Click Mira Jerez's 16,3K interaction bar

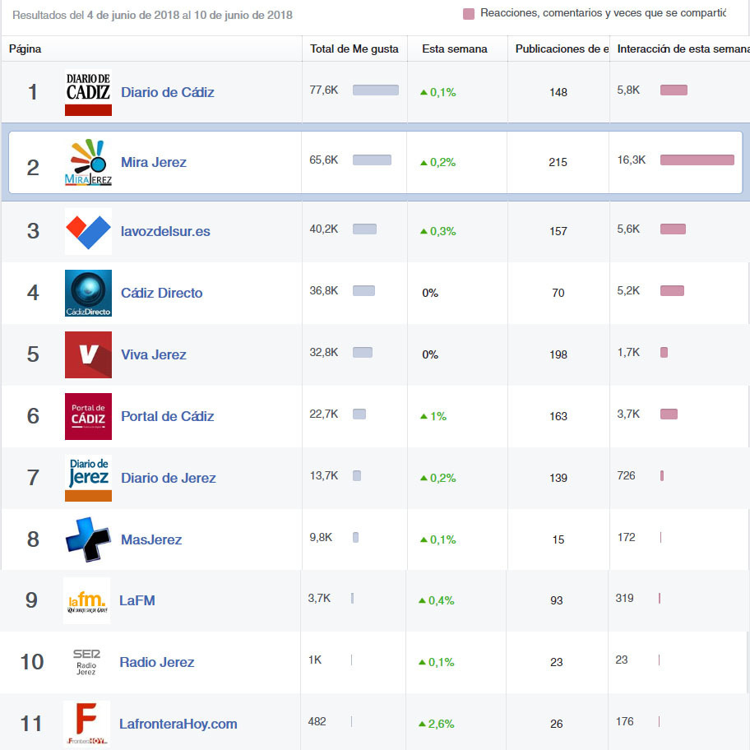pyautogui.click(x=697, y=160)
